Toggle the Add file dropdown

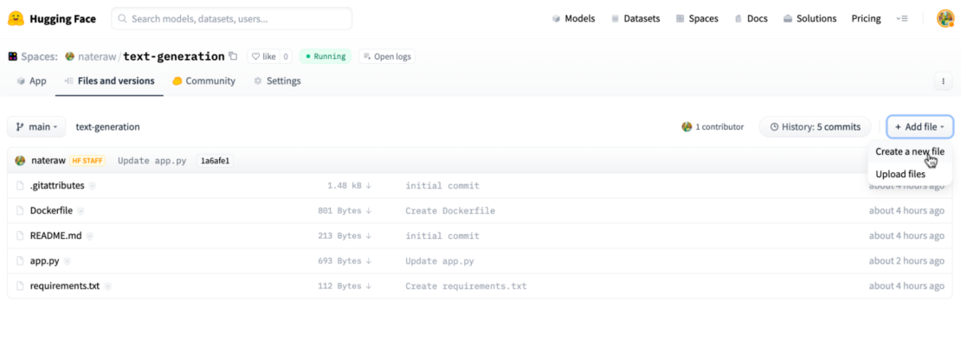919,127
